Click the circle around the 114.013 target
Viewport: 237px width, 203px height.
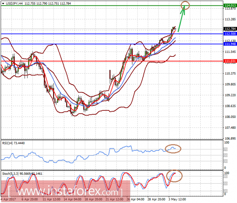[185, 6]
